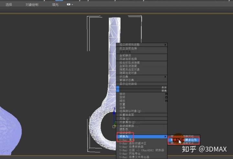Select 选择 entry in the quad menu
Viewport: 233px width, 159px height.
pos(142,108)
